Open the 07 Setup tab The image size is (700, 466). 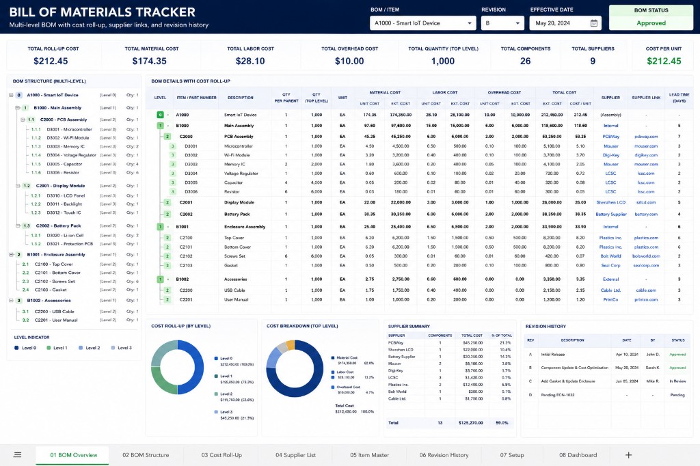511,455
